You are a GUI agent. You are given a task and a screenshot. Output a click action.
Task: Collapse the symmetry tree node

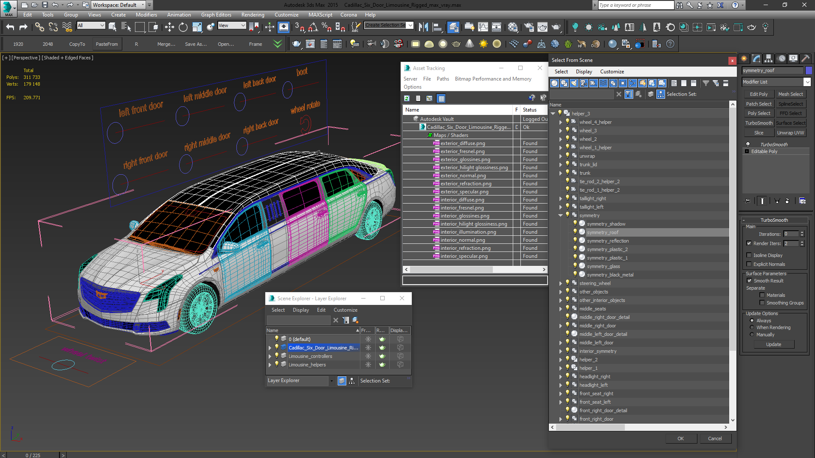tap(560, 215)
